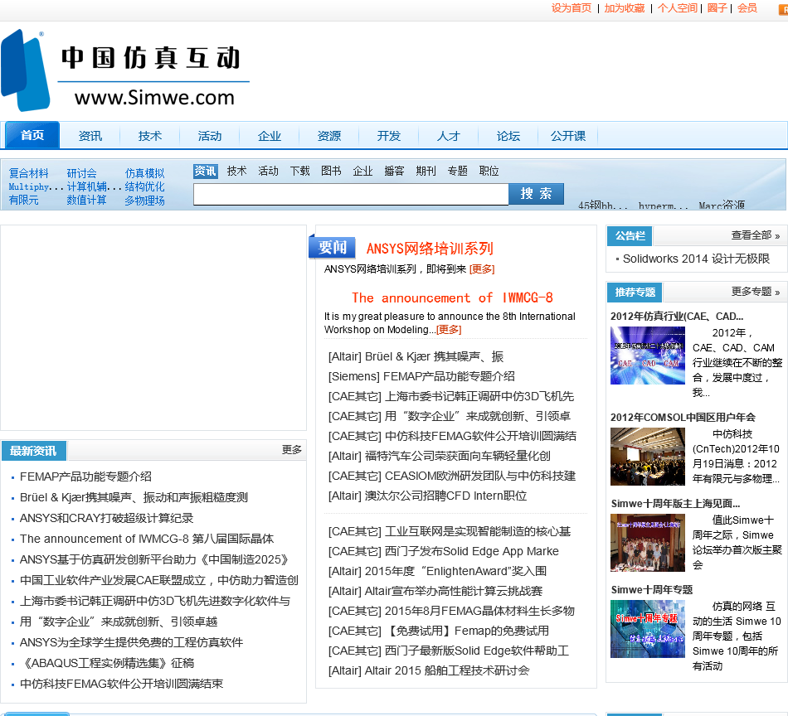
Task: Select the 播客 search category
Action: pos(395,172)
